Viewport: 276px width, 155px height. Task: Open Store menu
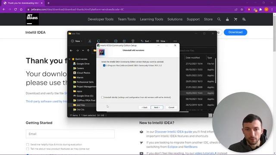(208, 19)
